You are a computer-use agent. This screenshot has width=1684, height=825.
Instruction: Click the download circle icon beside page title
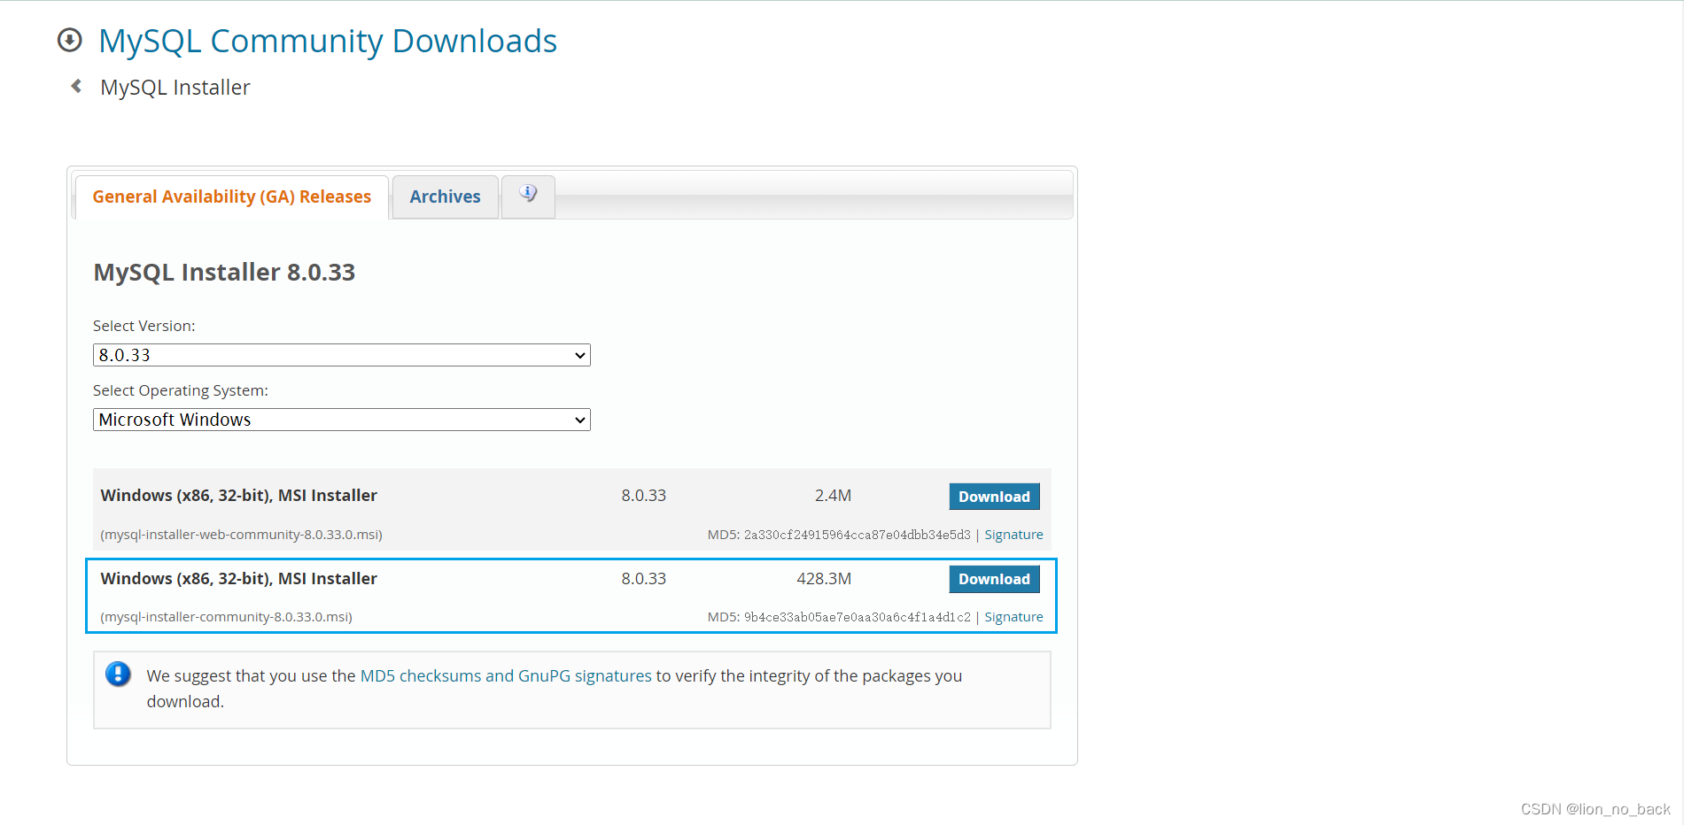[70, 40]
